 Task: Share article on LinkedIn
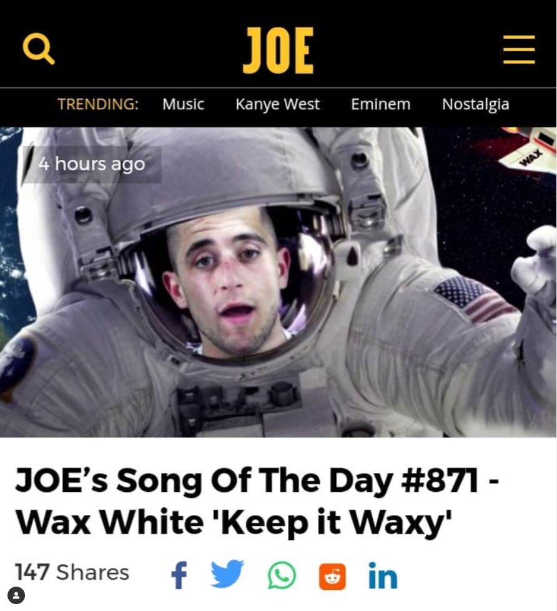[x=383, y=575]
